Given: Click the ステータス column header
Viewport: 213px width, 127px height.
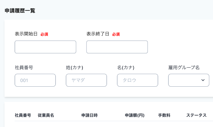Looking at the screenshot, I should pos(196,115).
